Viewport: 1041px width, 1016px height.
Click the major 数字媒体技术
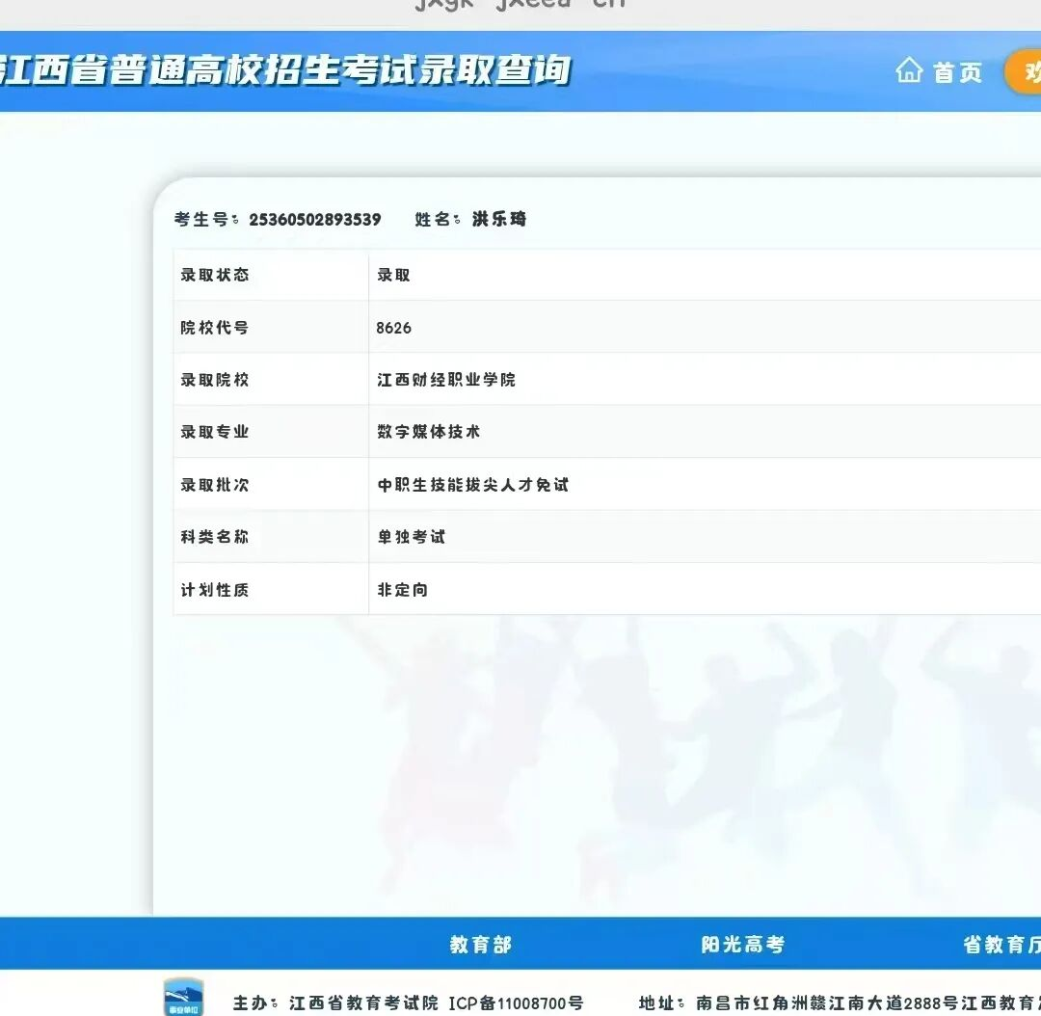pyautogui.click(x=428, y=432)
